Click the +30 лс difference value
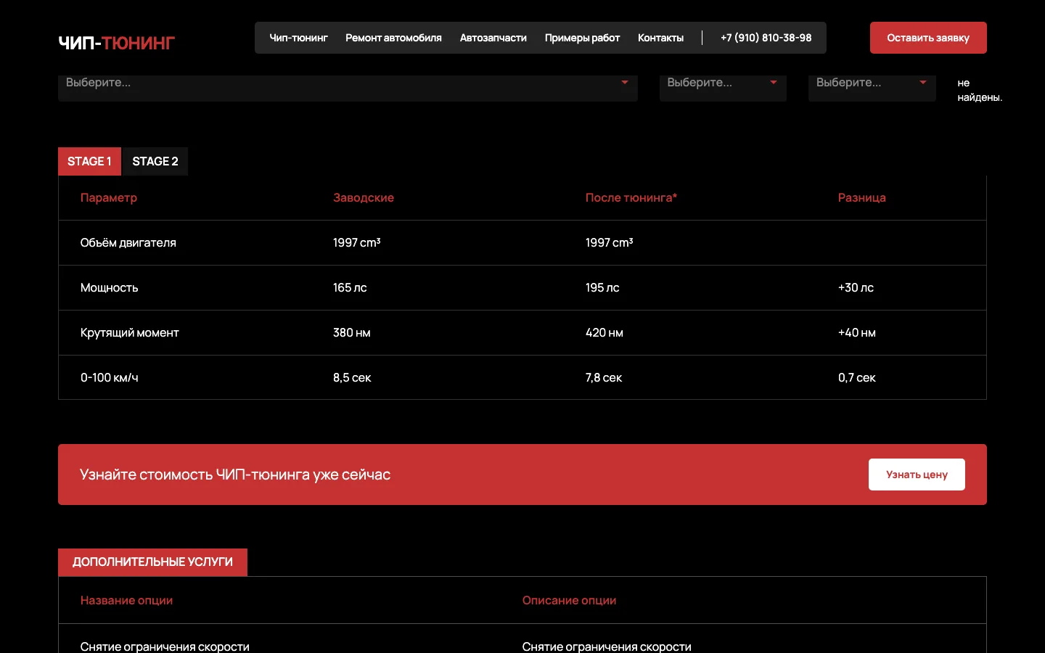This screenshot has height=653, width=1045. (856, 287)
